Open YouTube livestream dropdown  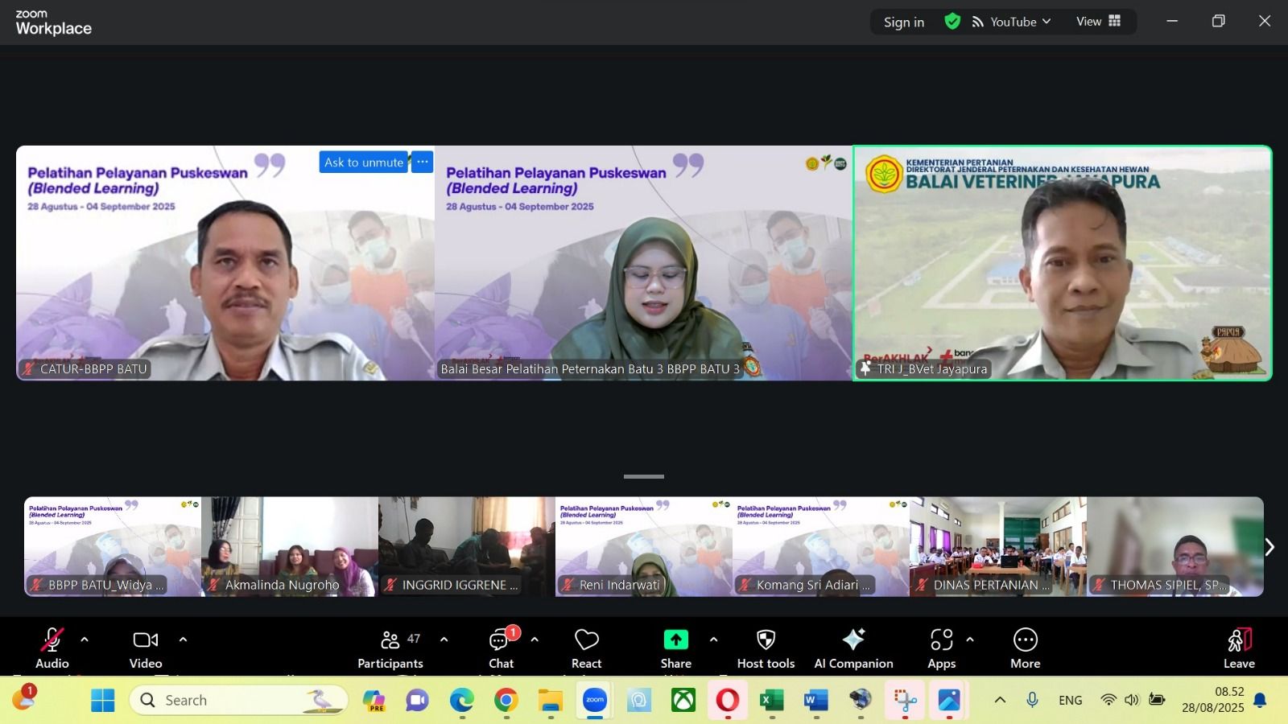[x=1012, y=22]
